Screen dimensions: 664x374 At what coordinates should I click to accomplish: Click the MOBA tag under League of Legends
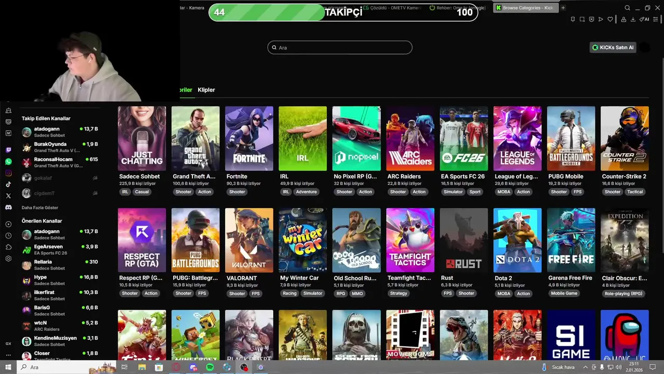(x=504, y=192)
